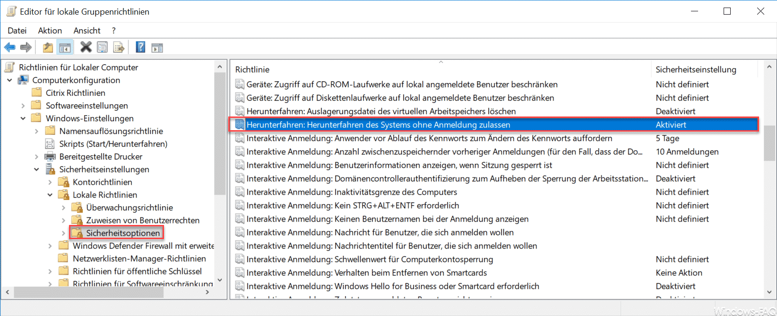Click policy icon of Verhalten beim Entfernen von Smartcards
The width and height of the screenshot is (777, 316).
pos(240,273)
